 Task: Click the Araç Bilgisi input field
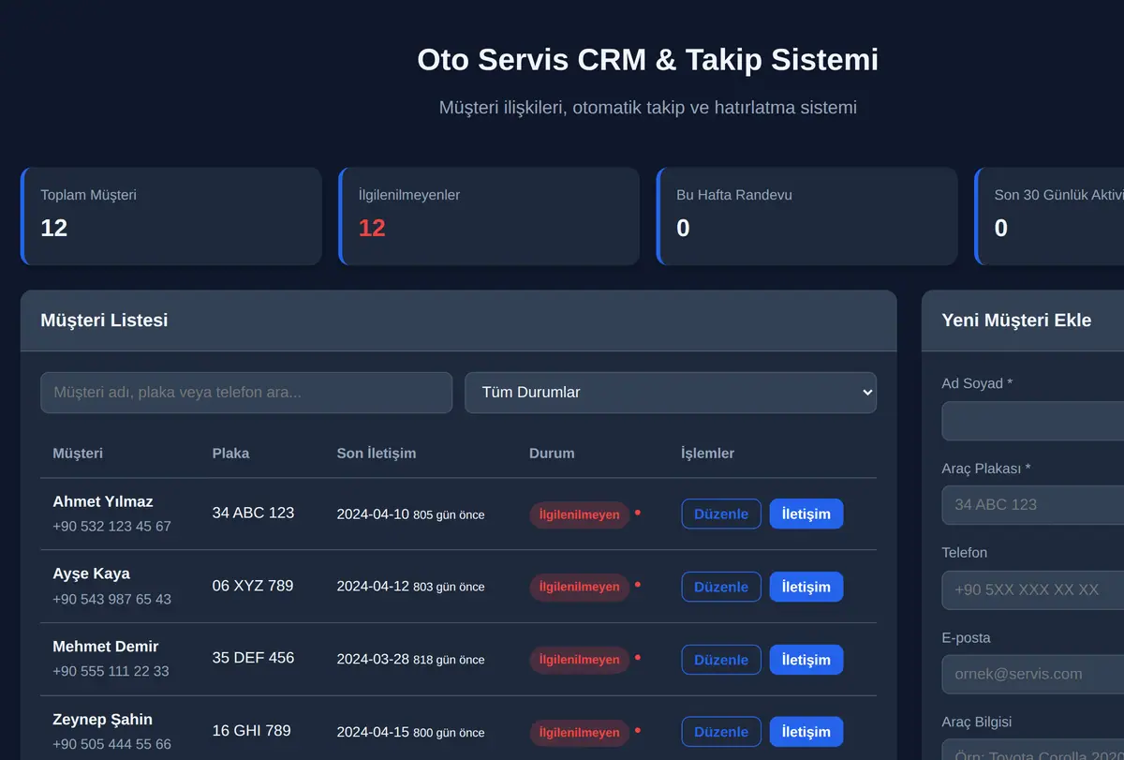pyautogui.click(x=1033, y=750)
